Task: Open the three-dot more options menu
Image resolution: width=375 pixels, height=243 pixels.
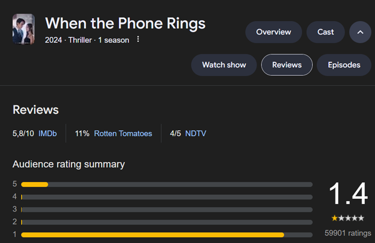Action: coord(138,39)
